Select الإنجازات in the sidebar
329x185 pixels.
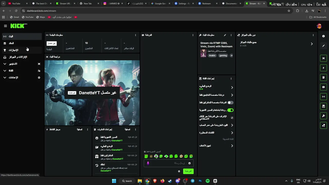click(22, 50)
